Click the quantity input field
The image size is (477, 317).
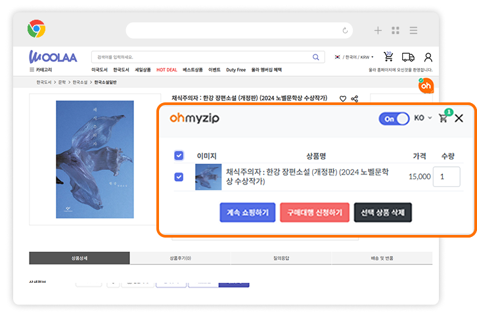pos(446,177)
